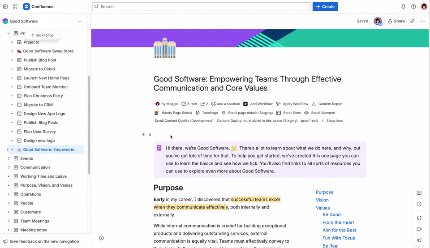Click Apply Workflow in byline
The width and height of the screenshot is (430, 248).
(292, 104)
